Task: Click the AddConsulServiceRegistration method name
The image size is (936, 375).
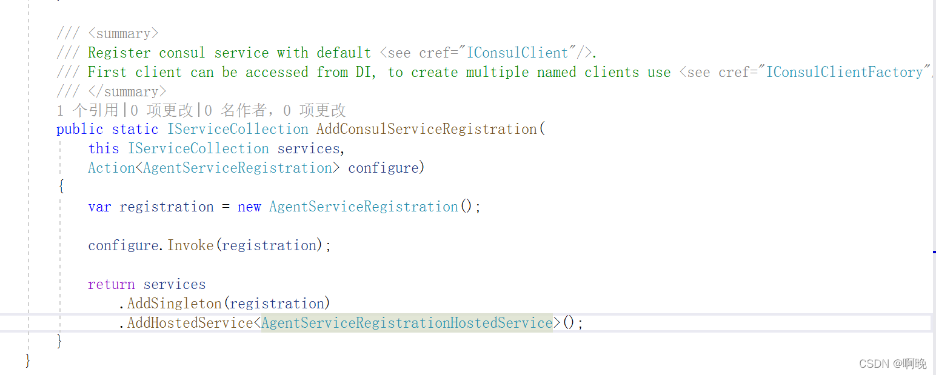Action: click(427, 129)
